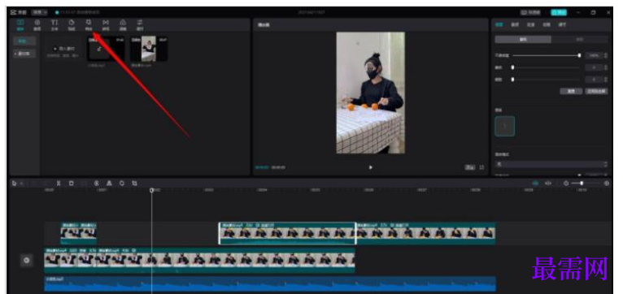Open the Filters tab

123,25
